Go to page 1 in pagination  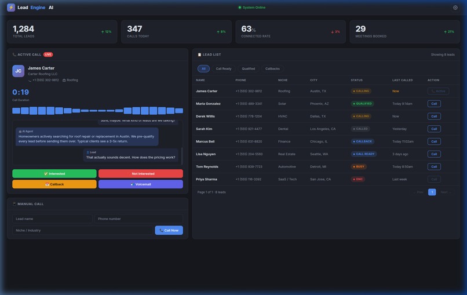tap(432, 192)
